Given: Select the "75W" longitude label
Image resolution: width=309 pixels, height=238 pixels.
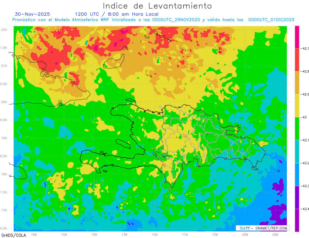Looking at the screenshot, I should (64, 234).
